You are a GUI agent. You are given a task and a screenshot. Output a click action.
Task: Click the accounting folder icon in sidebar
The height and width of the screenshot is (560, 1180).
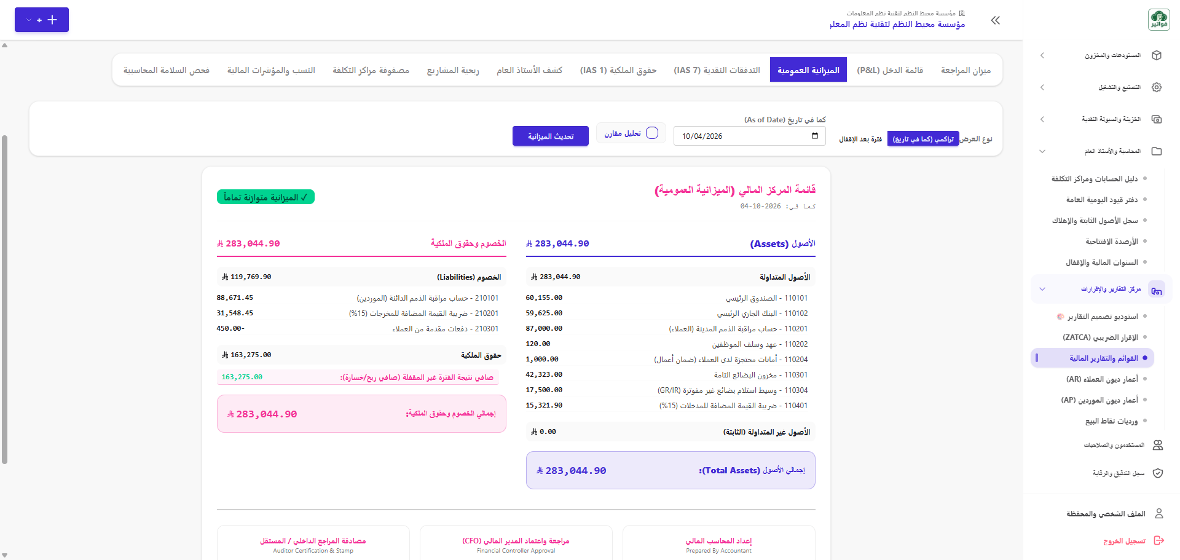1157,151
